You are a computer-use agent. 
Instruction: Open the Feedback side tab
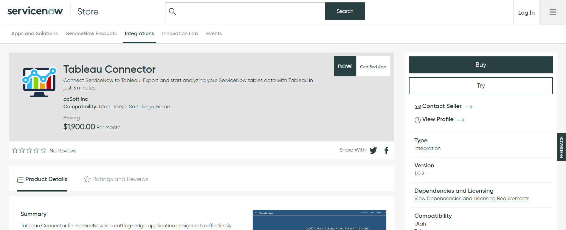coord(562,147)
